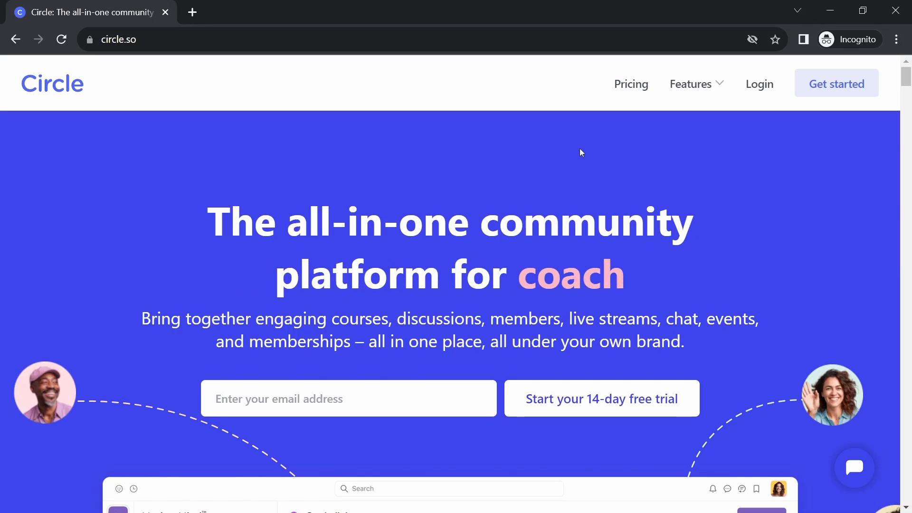
Task: Click the refresh/reload page icon
Action: (61, 39)
